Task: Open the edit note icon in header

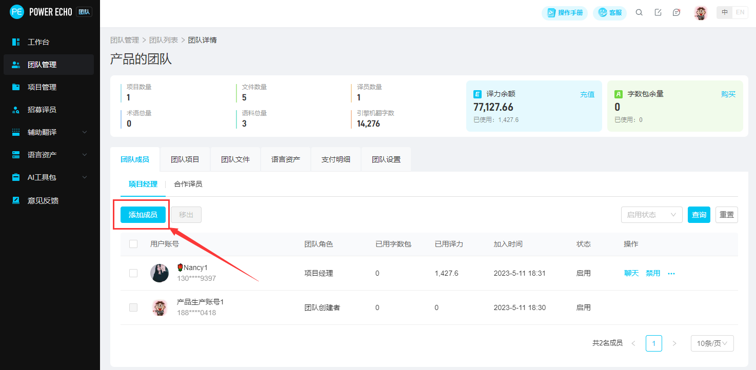Action: point(658,13)
